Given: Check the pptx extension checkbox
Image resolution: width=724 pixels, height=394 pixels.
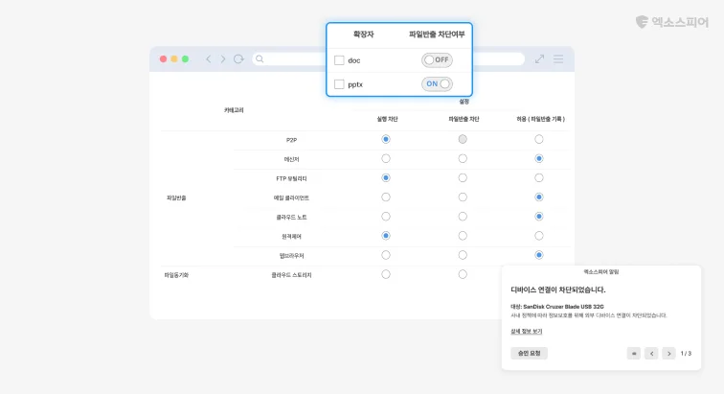Looking at the screenshot, I should pos(339,84).
